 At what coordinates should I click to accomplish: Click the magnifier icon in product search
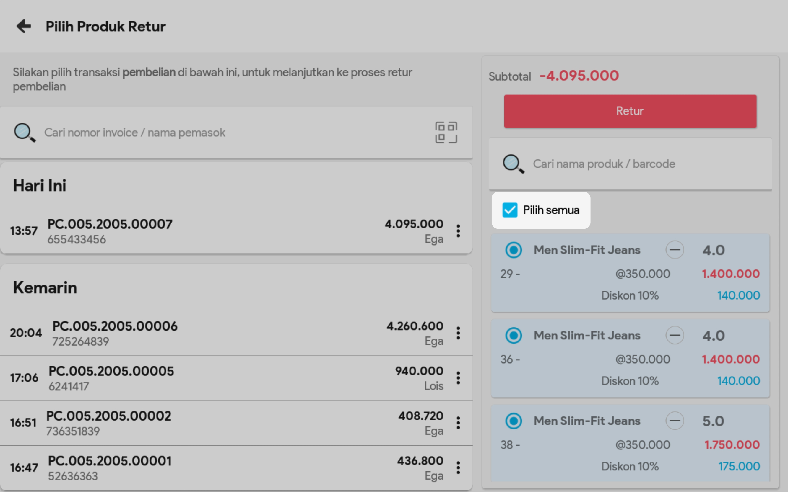(513, 164)
